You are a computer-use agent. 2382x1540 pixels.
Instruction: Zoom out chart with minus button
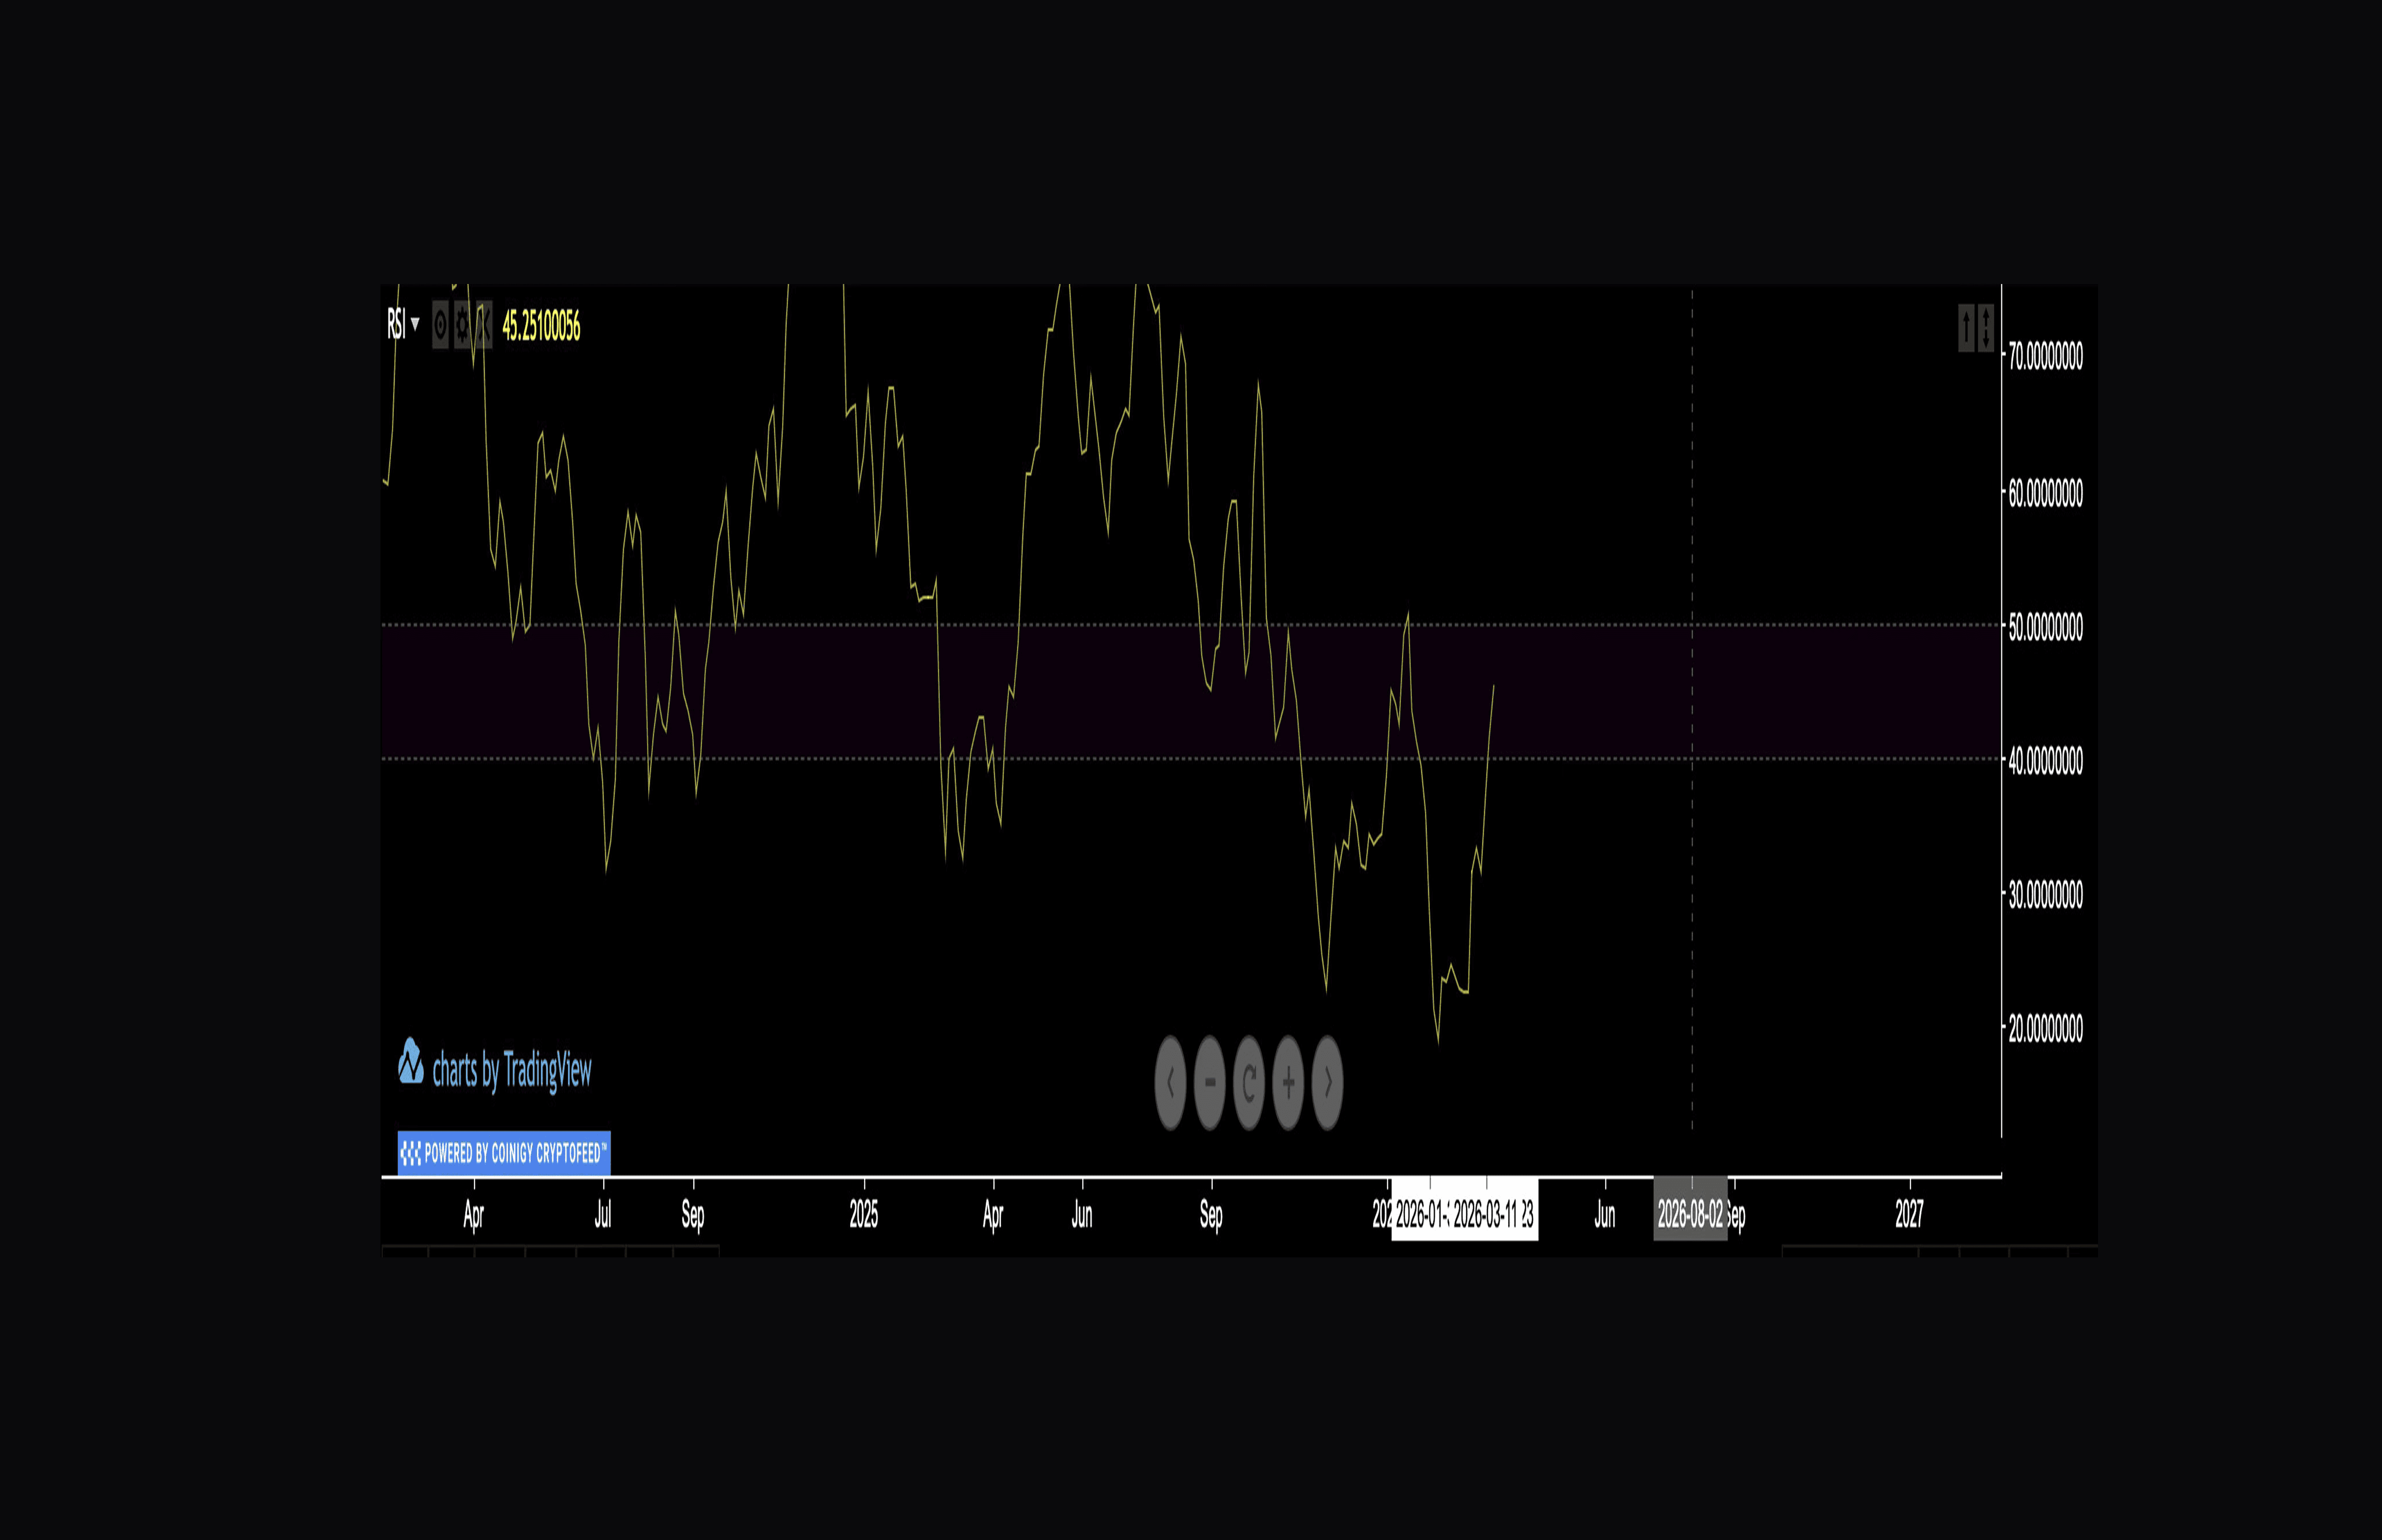[1209, 1082]
